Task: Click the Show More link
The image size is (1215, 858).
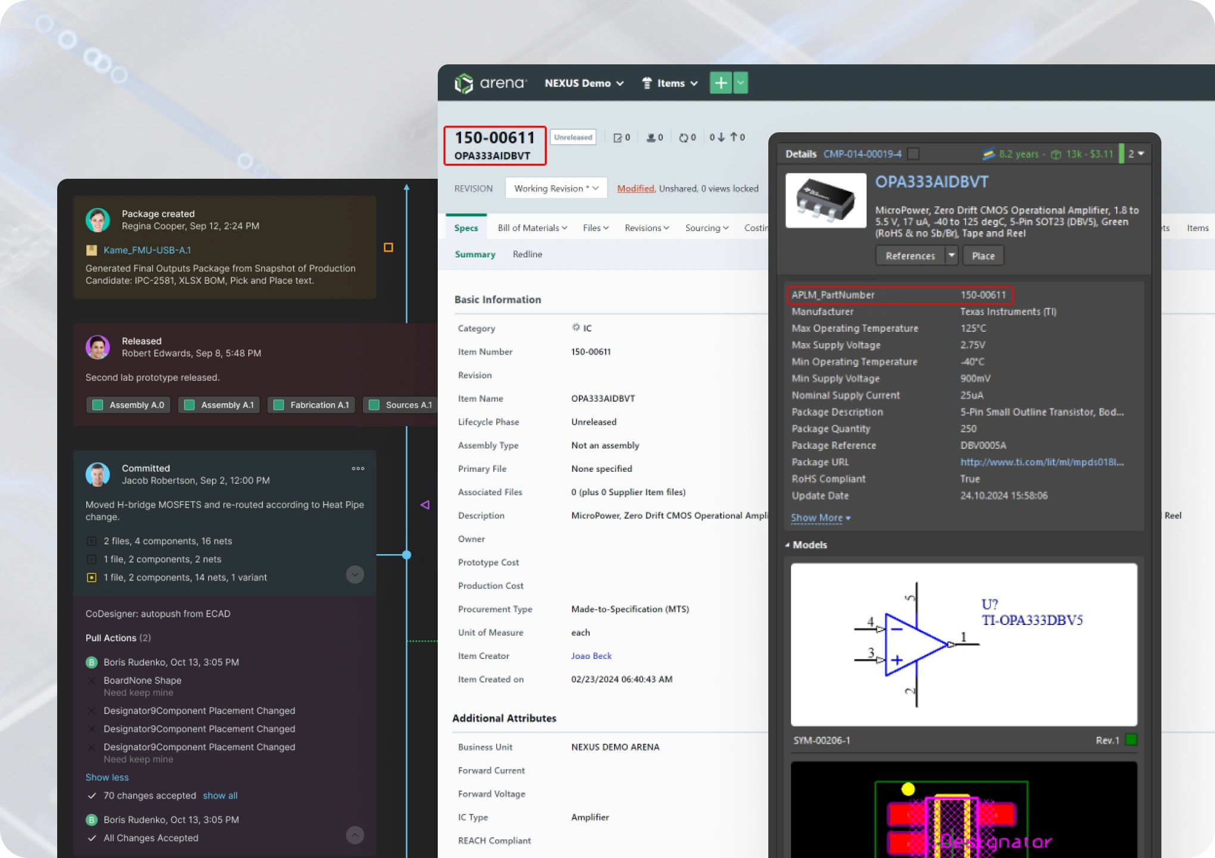Action: click(x=820, y=518)
